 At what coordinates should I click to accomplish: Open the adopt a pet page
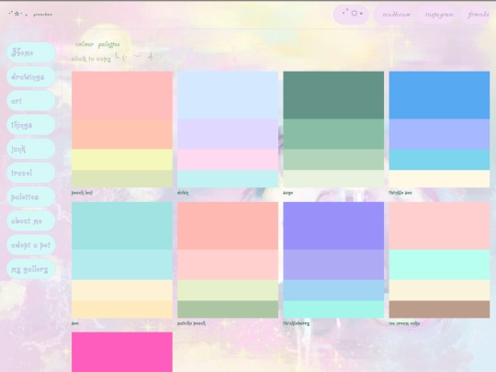pyautogui.click(x=31, y=245)
